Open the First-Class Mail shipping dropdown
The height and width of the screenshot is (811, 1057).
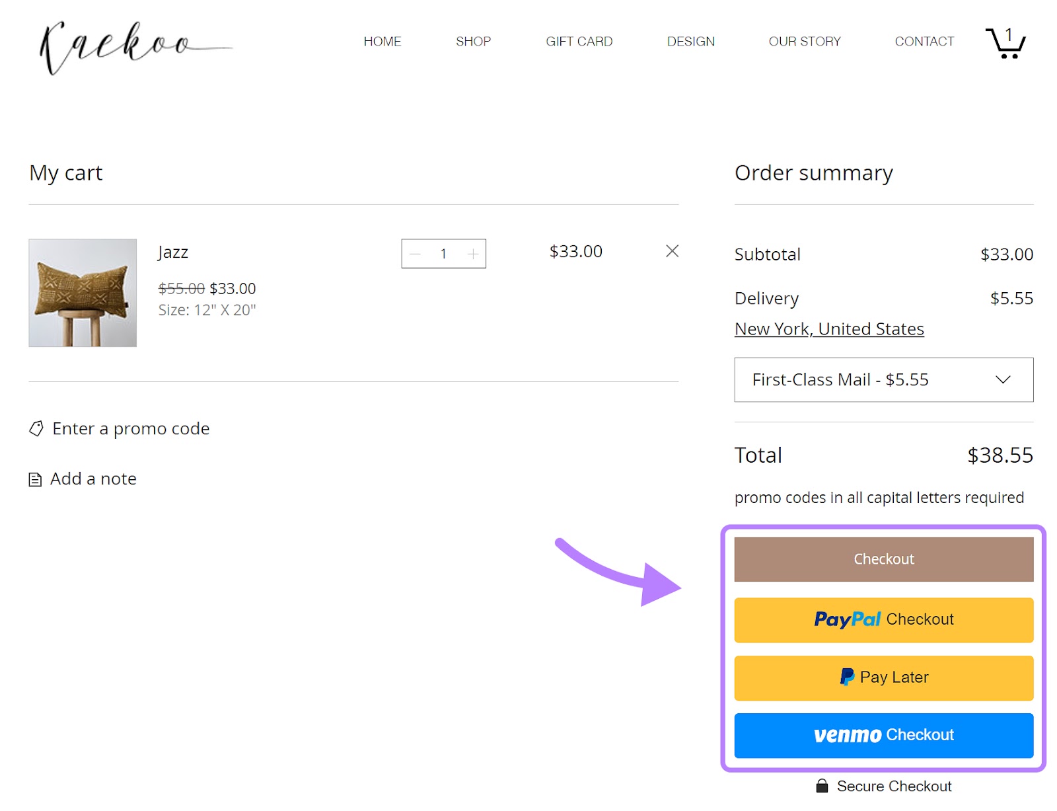[883, 380]
